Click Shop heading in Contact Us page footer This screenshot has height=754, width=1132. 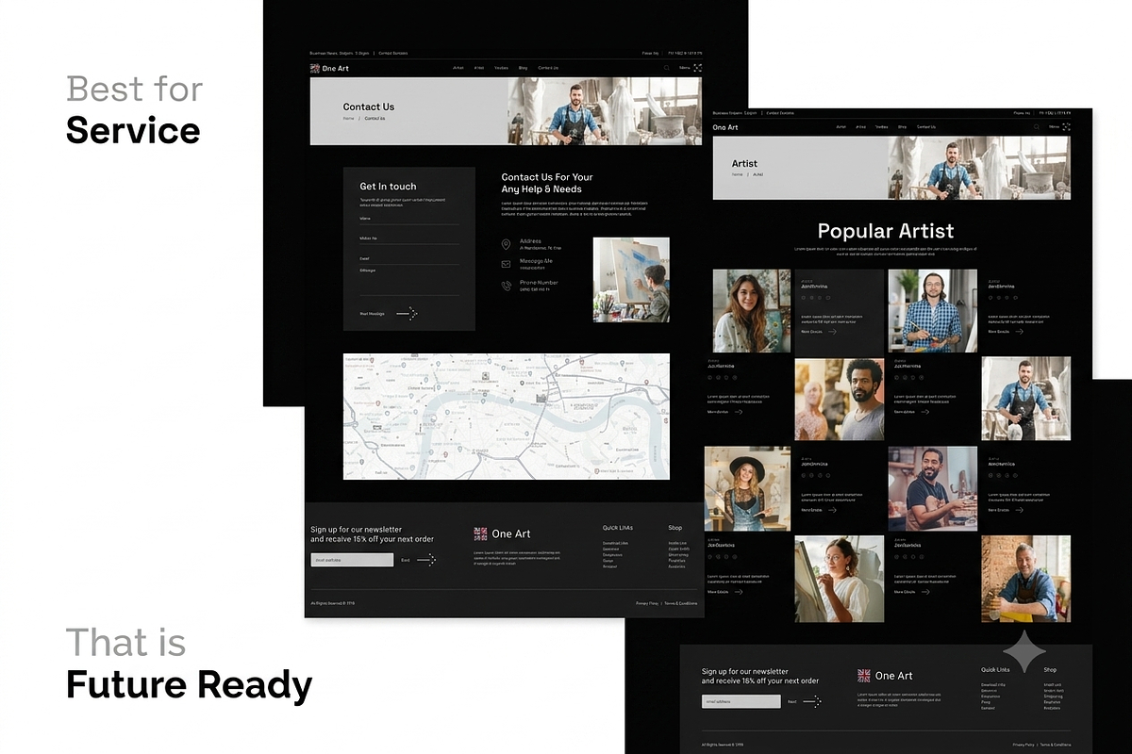point(675,528)
